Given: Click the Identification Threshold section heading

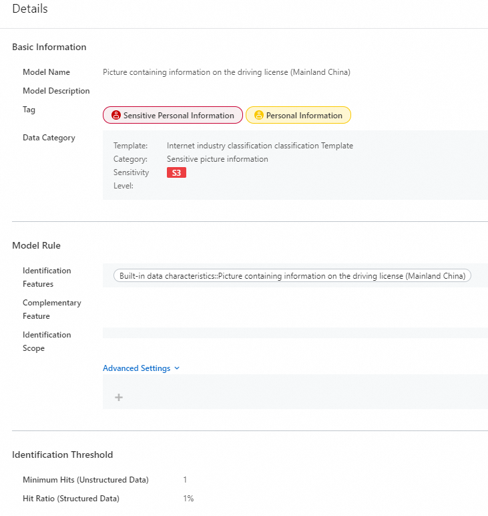Looking at the screenshot, I should (x=63, y=455).
